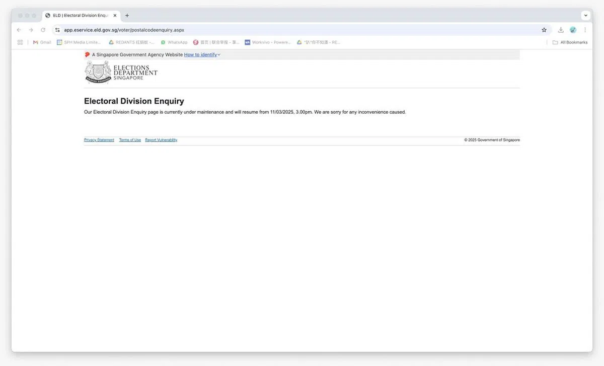The height and width of the screenshot is (366, 604).
Task: Click the Elections Department Singapore logo
Action: click(x=121, y=72)
